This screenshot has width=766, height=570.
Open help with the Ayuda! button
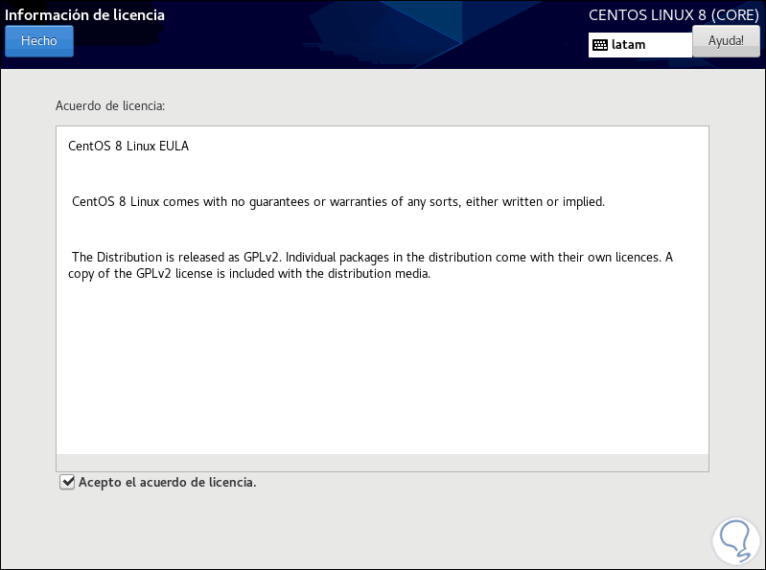(x=726, y=41)
